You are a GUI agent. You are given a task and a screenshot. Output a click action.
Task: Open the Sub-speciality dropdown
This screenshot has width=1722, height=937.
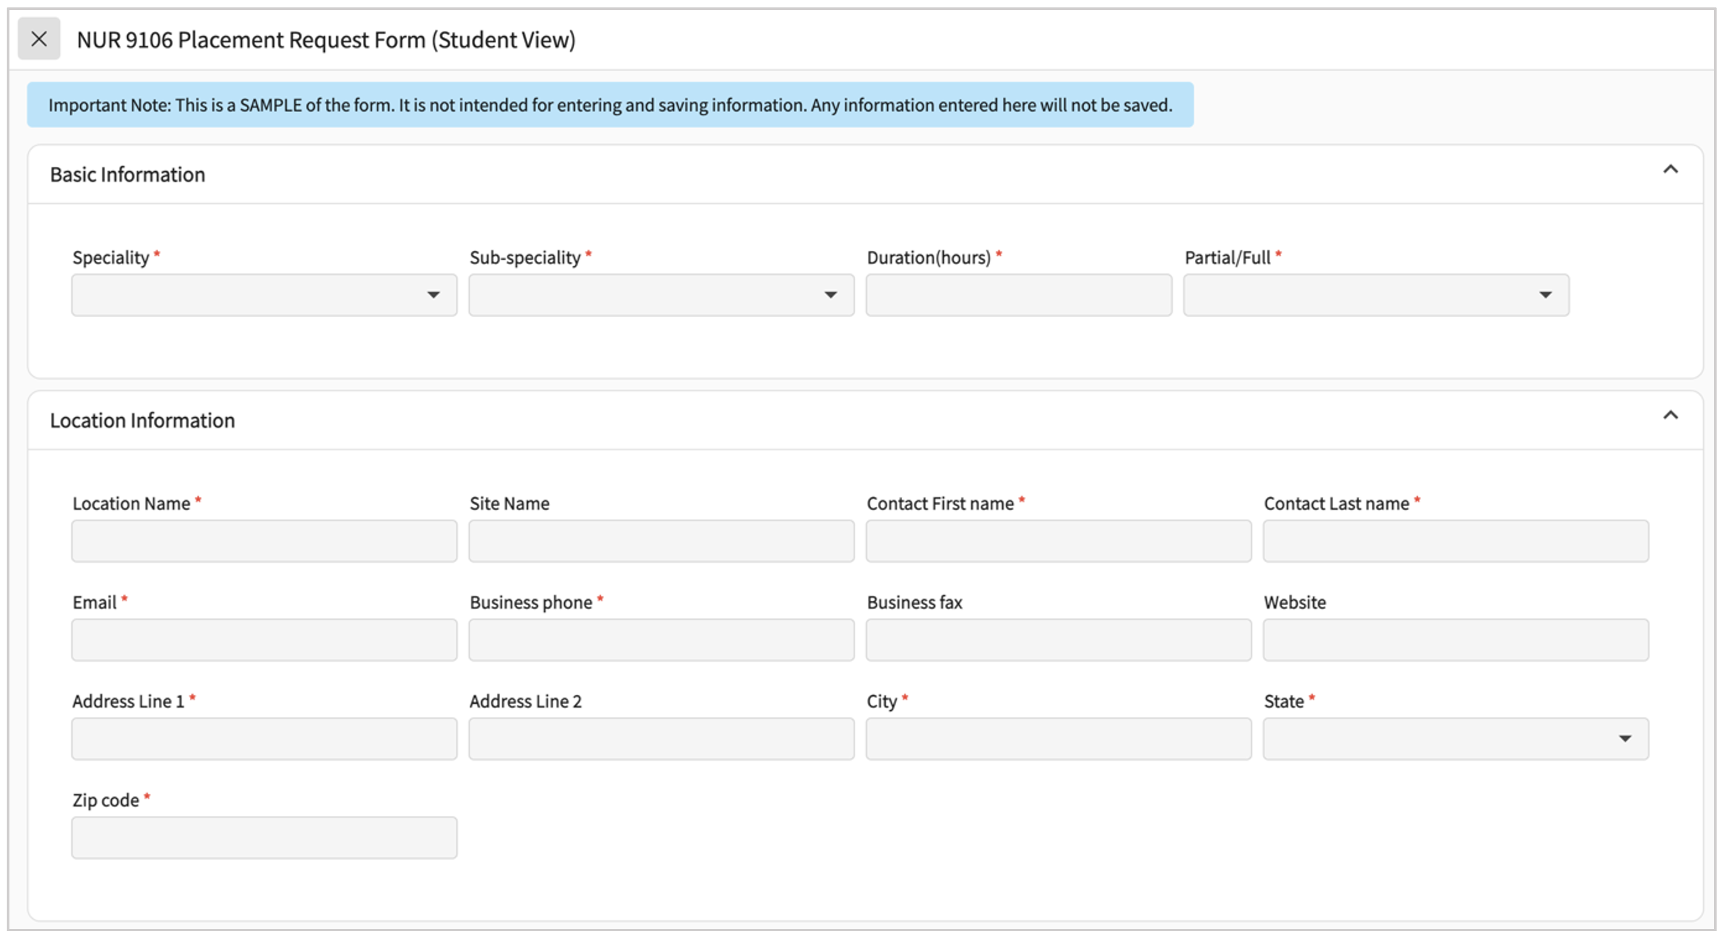[661, 295]
